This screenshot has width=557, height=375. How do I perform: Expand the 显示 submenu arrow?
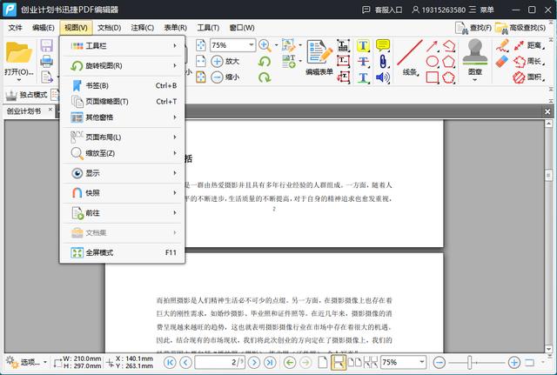(175, 173)
